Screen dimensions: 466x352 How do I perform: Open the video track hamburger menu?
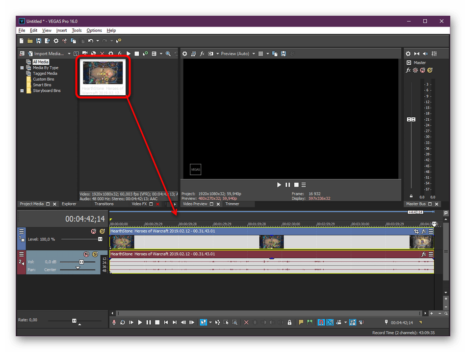tap(21, 231)
